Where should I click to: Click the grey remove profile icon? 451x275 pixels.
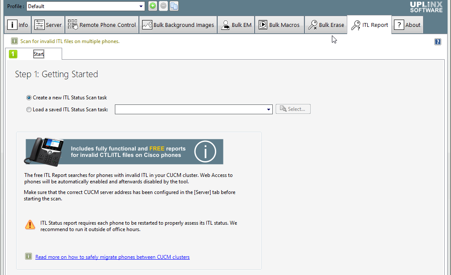coord(163,6)
